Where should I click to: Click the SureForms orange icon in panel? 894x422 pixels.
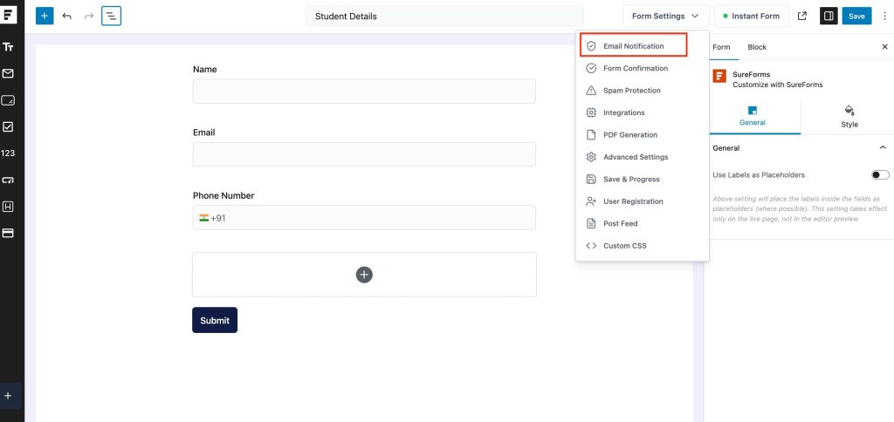tap(719, 77)
